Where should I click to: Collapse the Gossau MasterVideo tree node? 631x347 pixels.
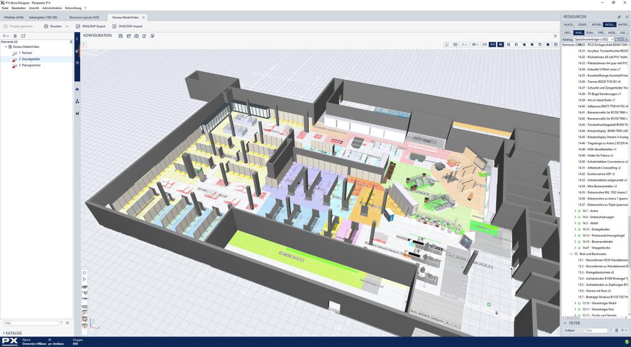(x=6, y=47)
